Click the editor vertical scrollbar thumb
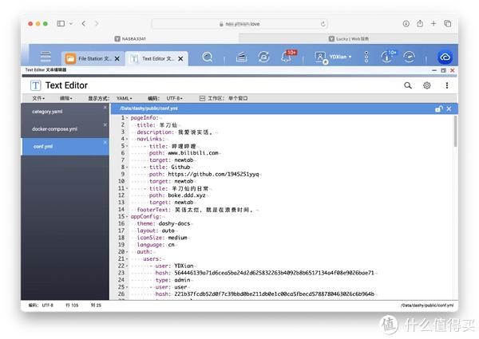 pyautogui.click(x=455, y=132)
